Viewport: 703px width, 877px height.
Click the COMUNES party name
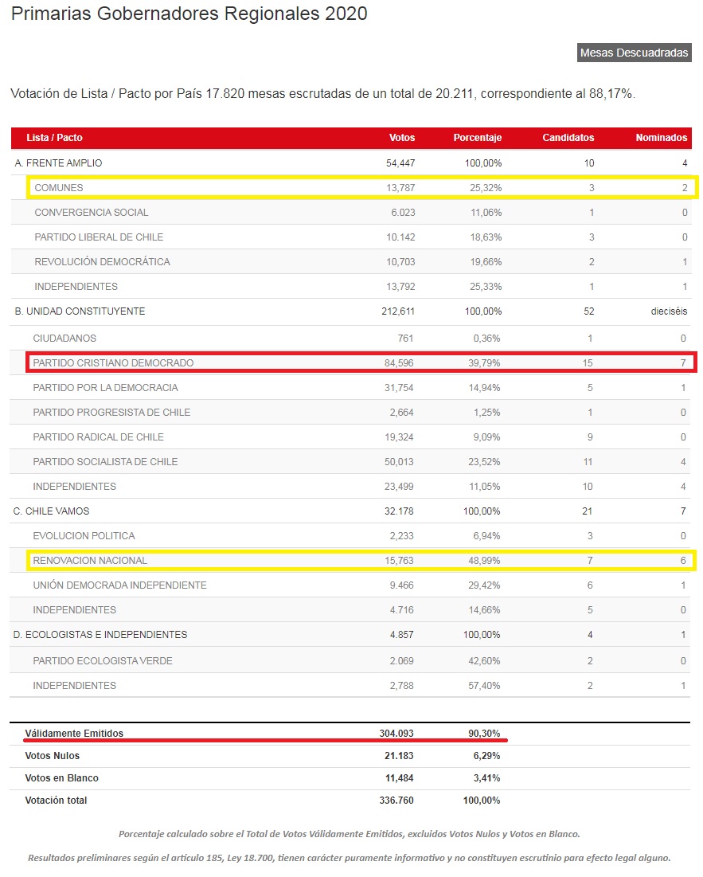(x=59, y=188)
